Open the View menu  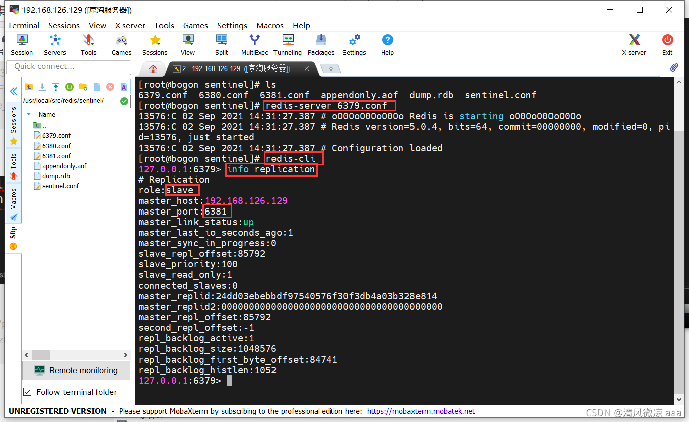pos(97,25)
